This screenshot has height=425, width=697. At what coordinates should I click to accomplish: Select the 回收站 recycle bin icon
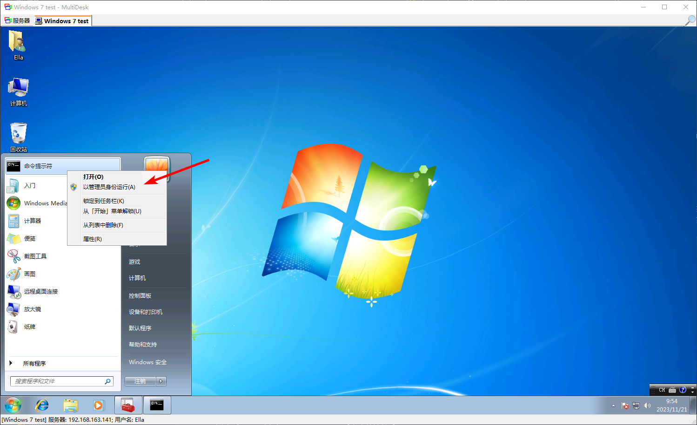tap(18, 137)
